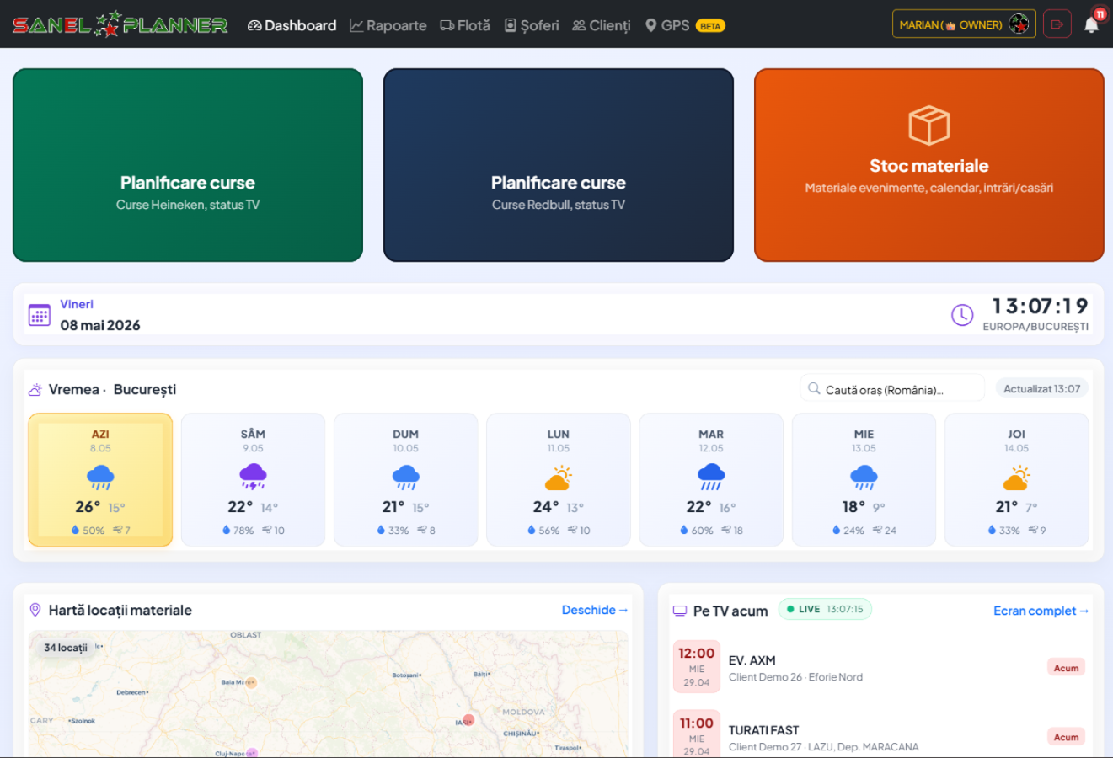Image resolution: width=1113 pixels, height=758 pixels.
Task: Click the box icon on Stoc materiale
Action: click(929, 125)
